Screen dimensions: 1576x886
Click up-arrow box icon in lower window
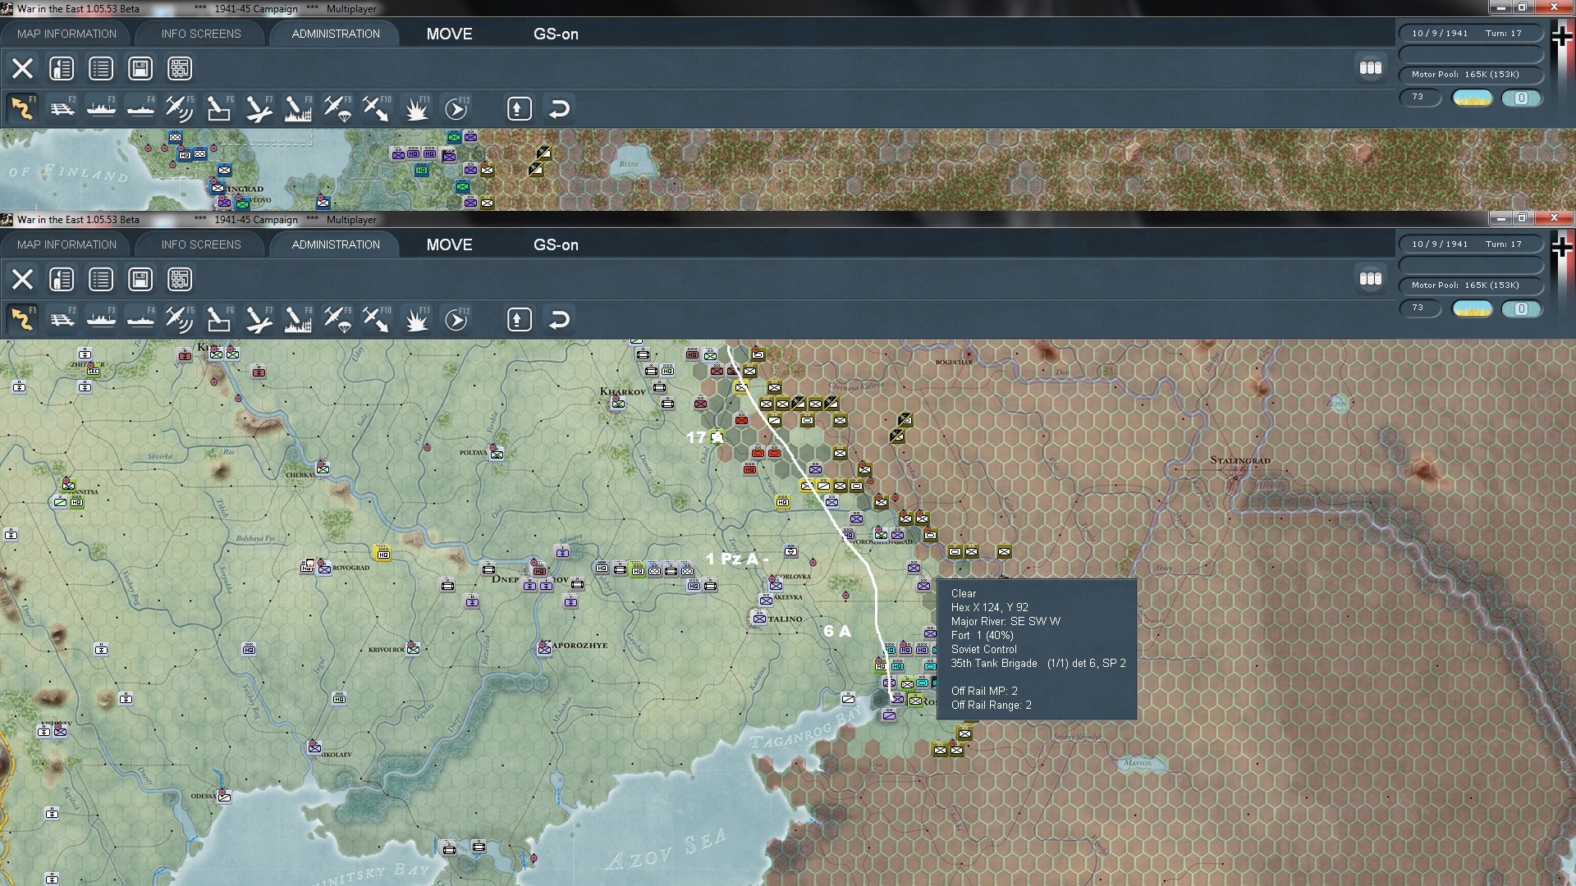tap(519, 319)
